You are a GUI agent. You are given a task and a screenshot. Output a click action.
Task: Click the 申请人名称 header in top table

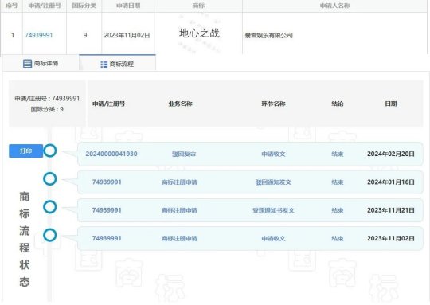334,6
